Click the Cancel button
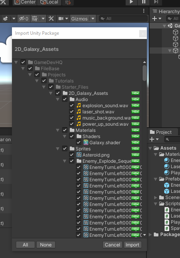The width and height of the screenshot is (180, 258). [x=113, y=245]
